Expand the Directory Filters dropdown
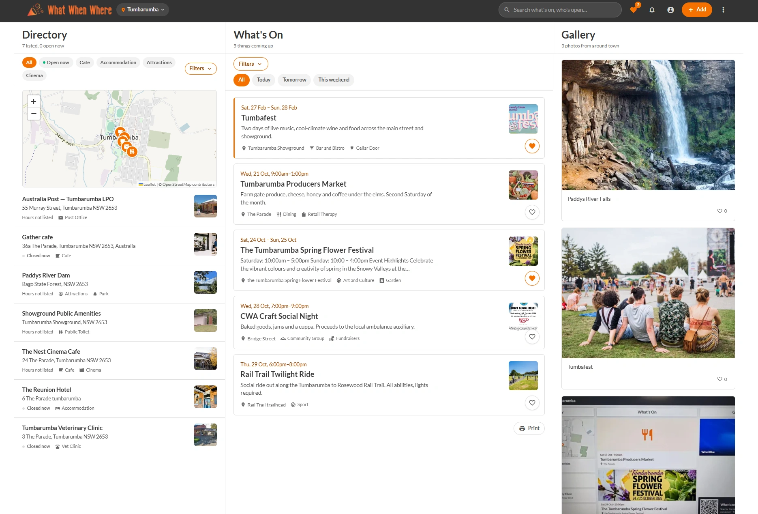 pyautogui.click(x=201, y=69)
